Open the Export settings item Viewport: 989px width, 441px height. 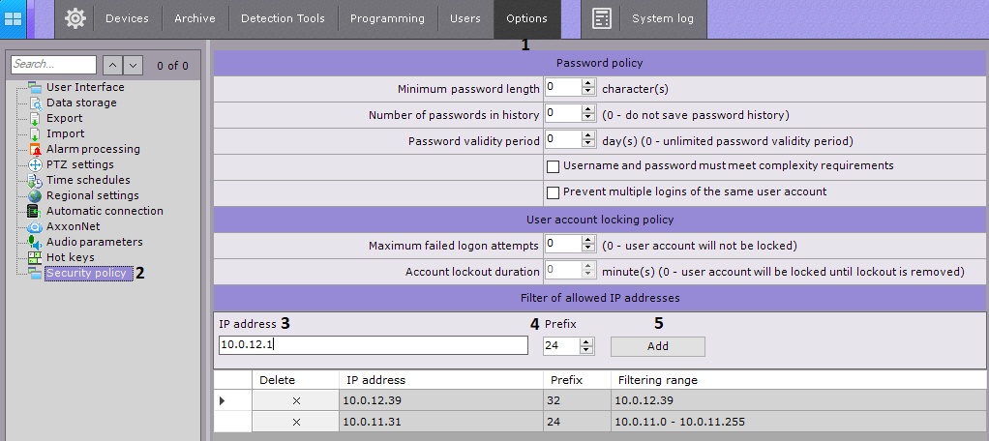[64, 118]
